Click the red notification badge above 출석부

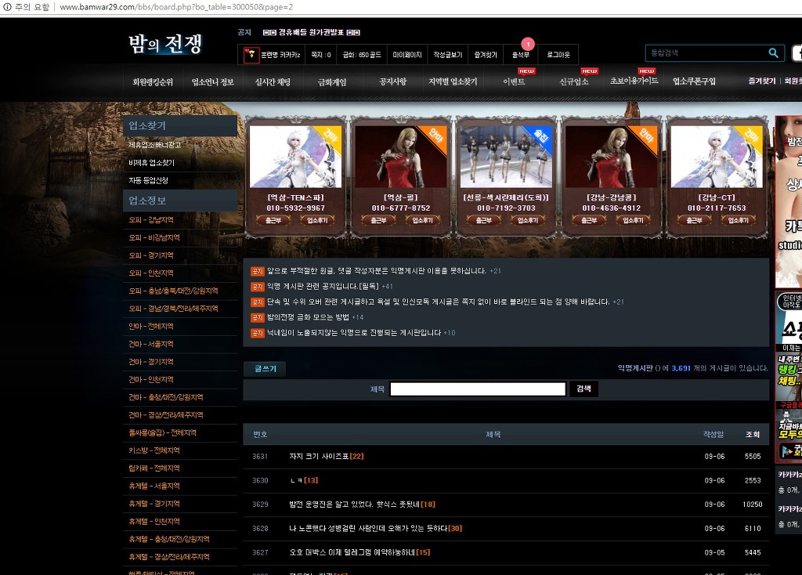pos(528,44)
